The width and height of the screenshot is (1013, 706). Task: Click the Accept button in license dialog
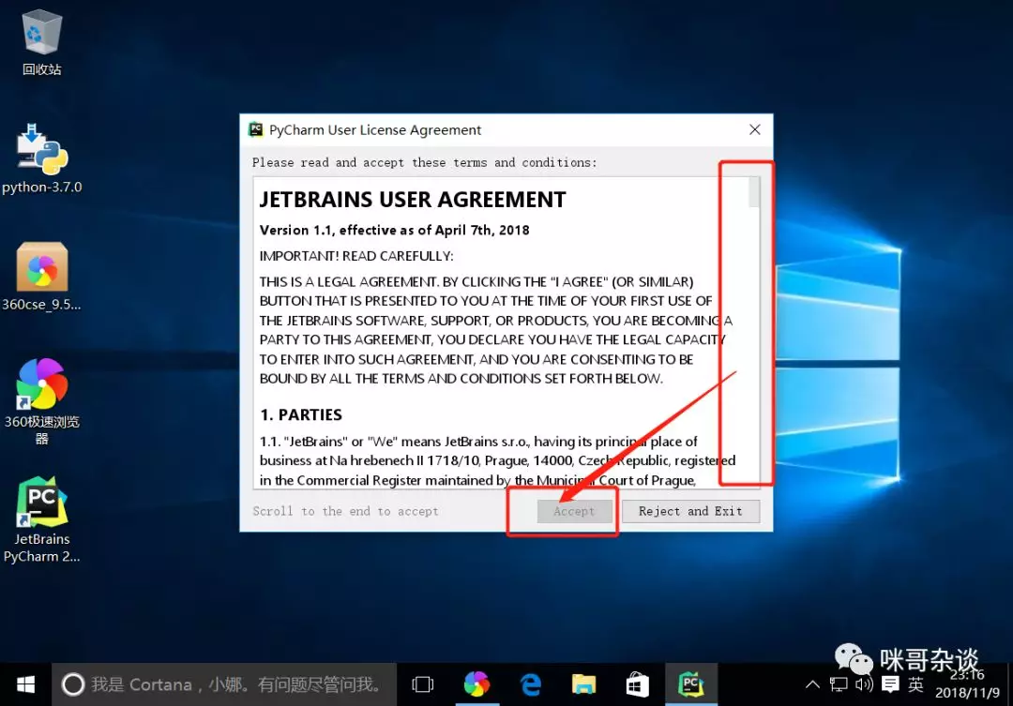coord(574,512)
